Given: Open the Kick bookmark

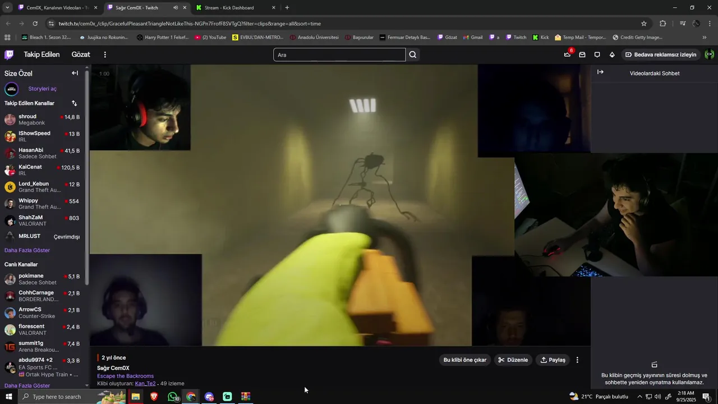Looking at the screenshot, I should point(541,38).
